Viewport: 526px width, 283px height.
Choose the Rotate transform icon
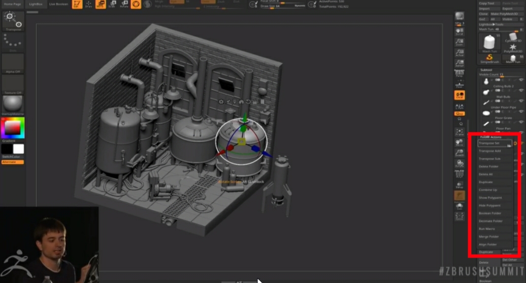[124, 5]
